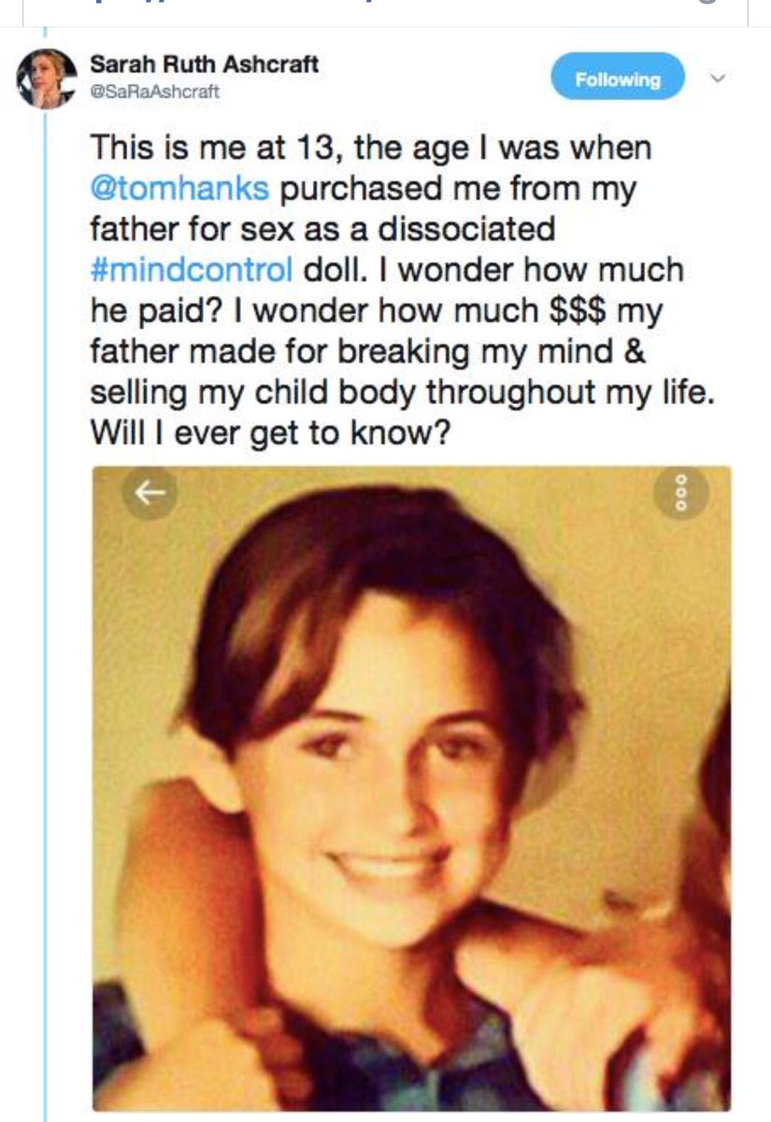
Task: Open the @tomhanks mention link
Action: [179, 188]
